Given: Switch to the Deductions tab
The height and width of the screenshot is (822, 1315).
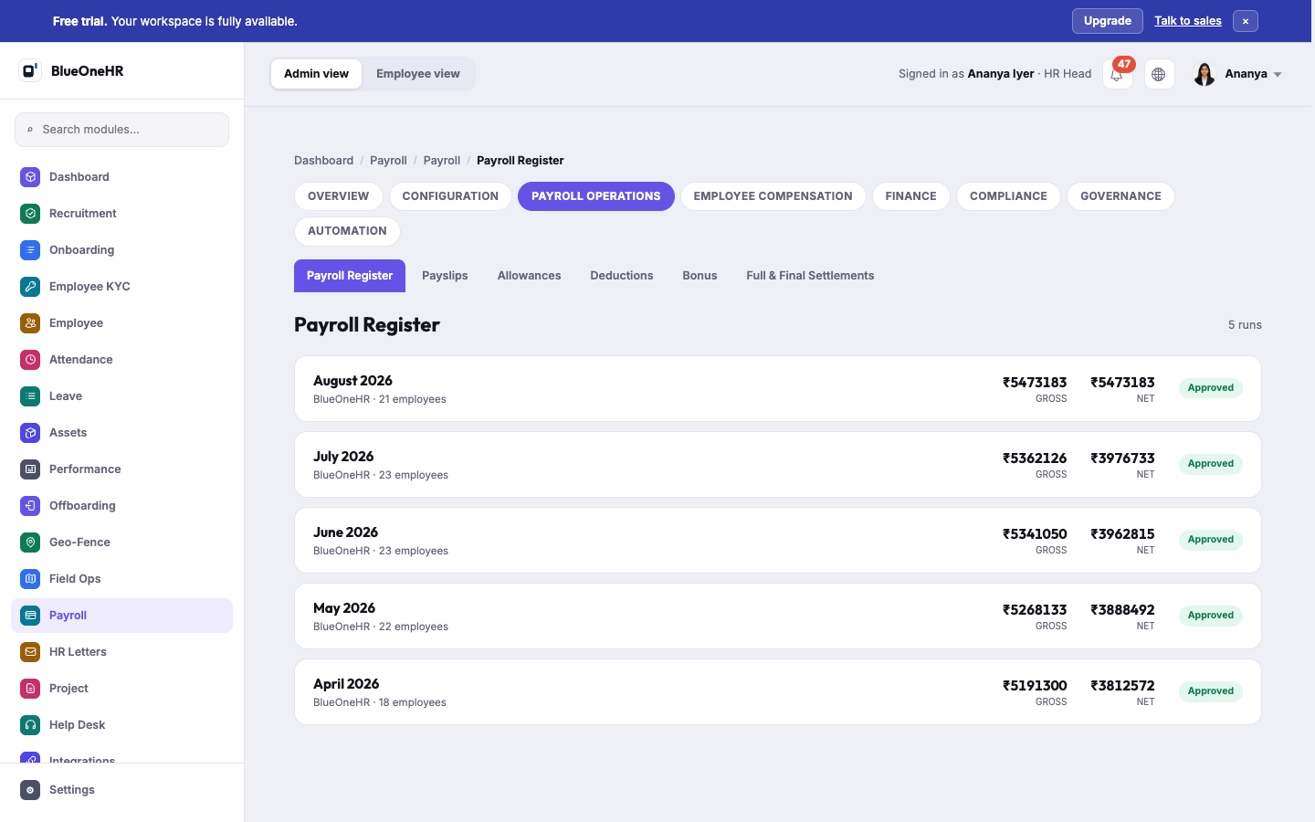Looking at the screenshot, I should click(622, 276).
